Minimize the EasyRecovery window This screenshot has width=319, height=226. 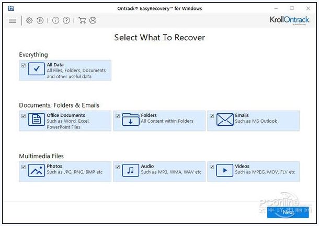click(276, 8)
